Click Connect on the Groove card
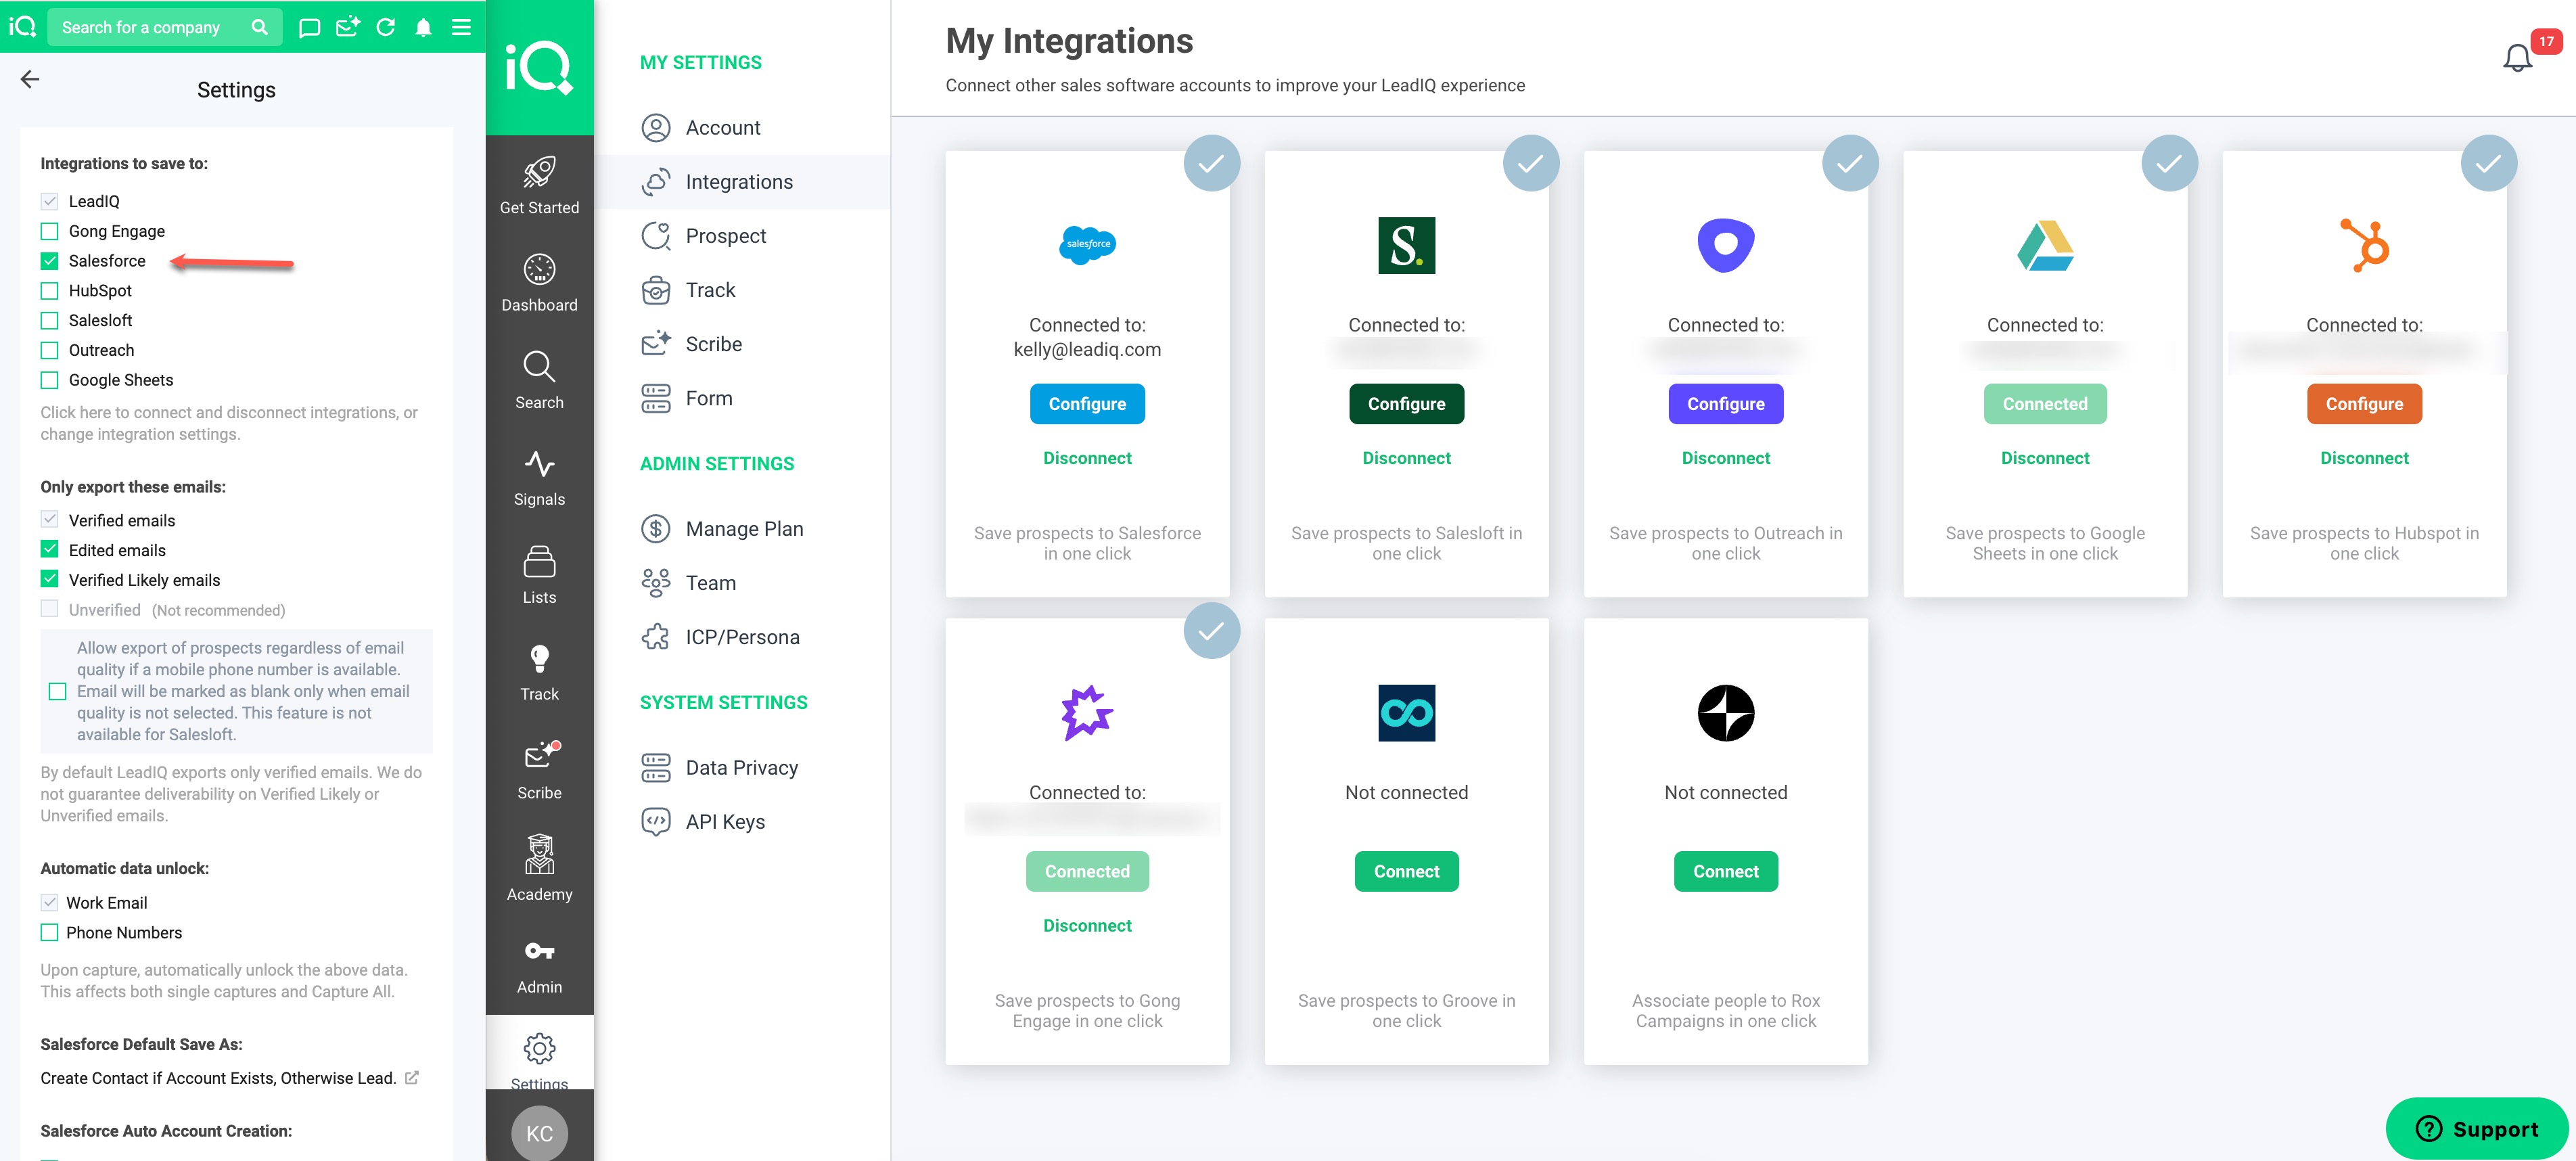2576x1161 pixels. click(1406, 871)
